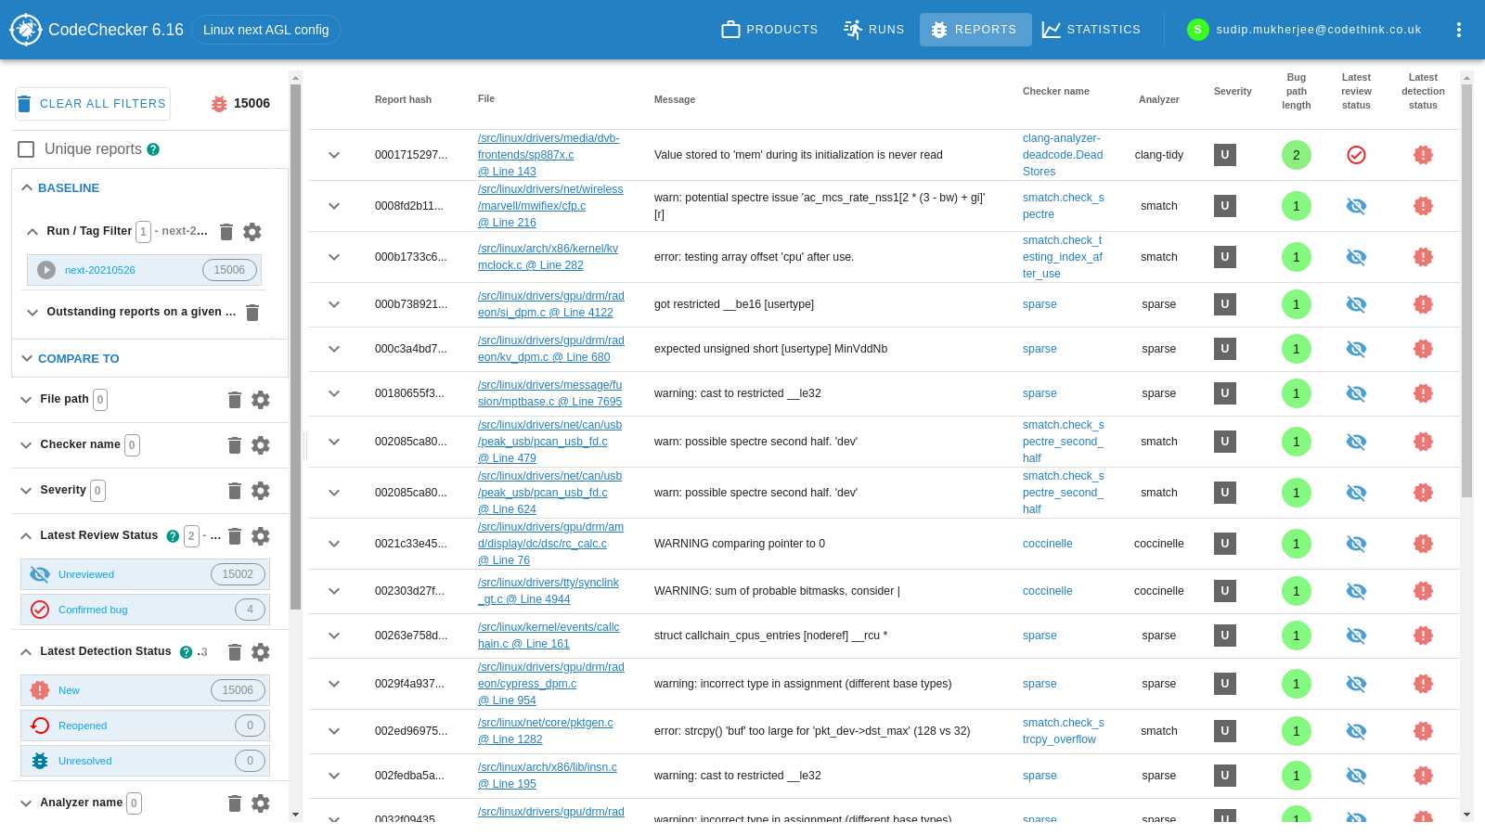
Task: Switch to the Runs tab
Action: 873,30
